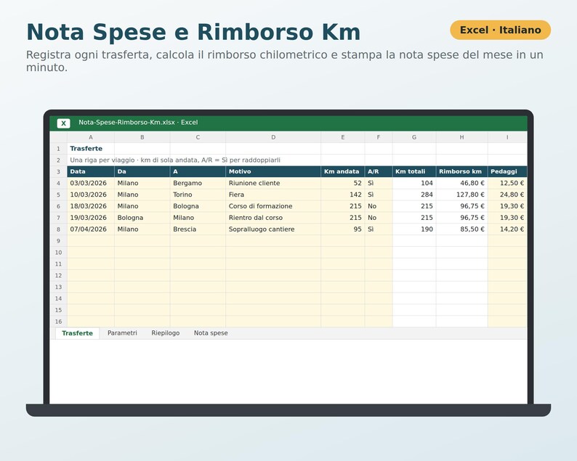Select date cell 10/03/2026

point(91,195)
